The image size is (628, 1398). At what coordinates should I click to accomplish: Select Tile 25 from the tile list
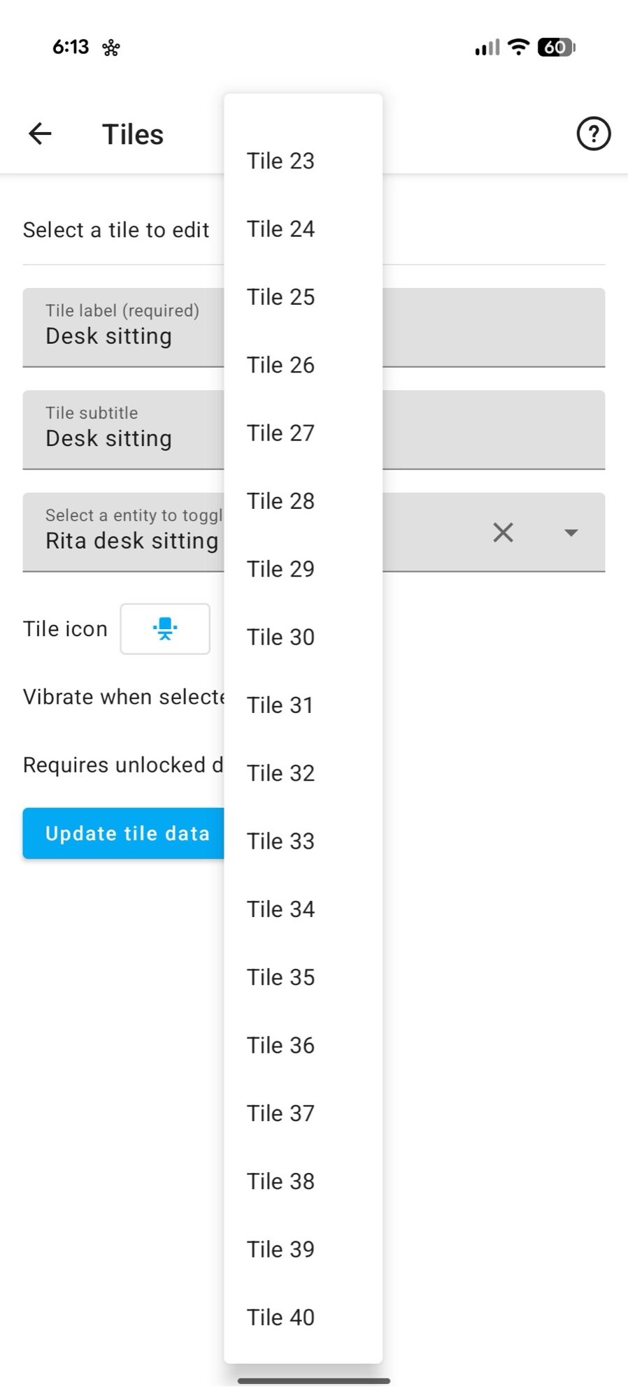[x=280, y=296]
